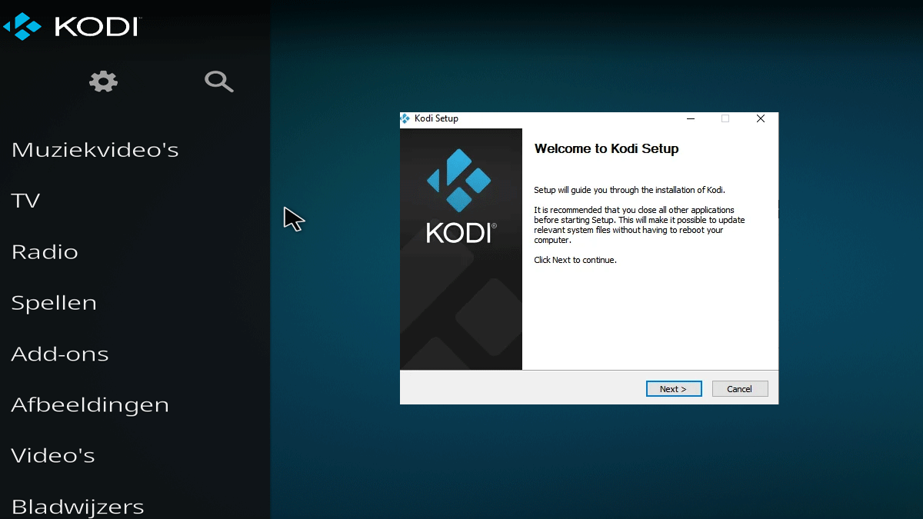Select TV in the sidebar menu
923x519 pixels.
(25, 201)
